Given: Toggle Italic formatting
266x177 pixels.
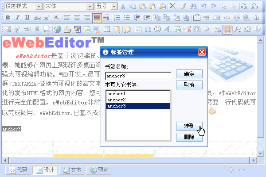Looking at the screenshot, I should [17, 17].
